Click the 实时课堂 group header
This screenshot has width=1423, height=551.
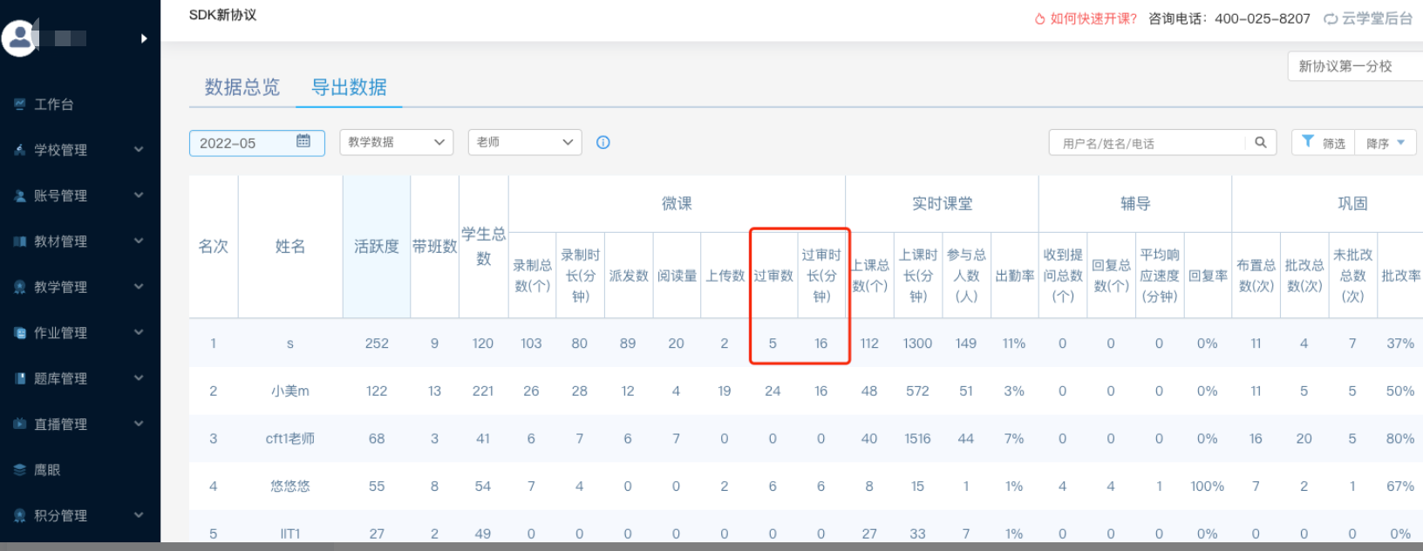pyautogui.click(x=942, y=204)
